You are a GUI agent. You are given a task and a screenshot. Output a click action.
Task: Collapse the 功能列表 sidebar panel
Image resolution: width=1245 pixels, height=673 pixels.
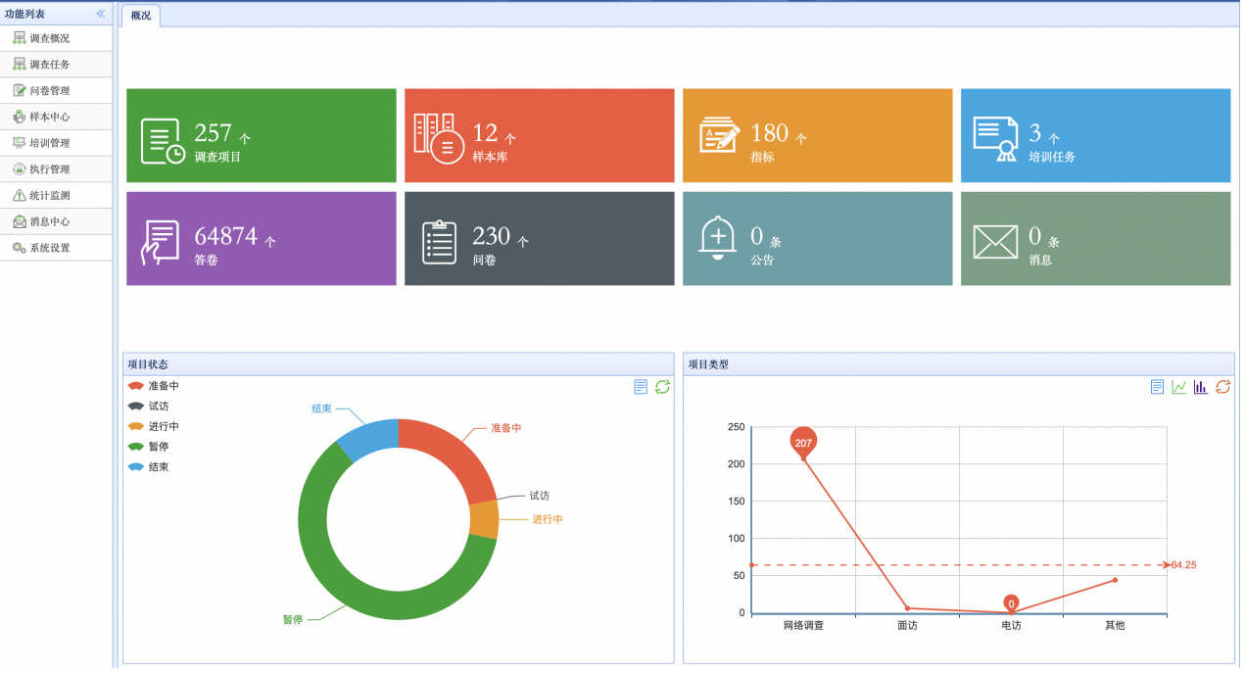[101, 14]
